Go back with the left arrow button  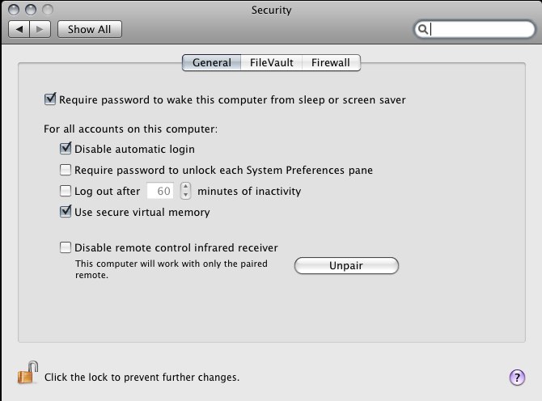(x=19, y=29)
